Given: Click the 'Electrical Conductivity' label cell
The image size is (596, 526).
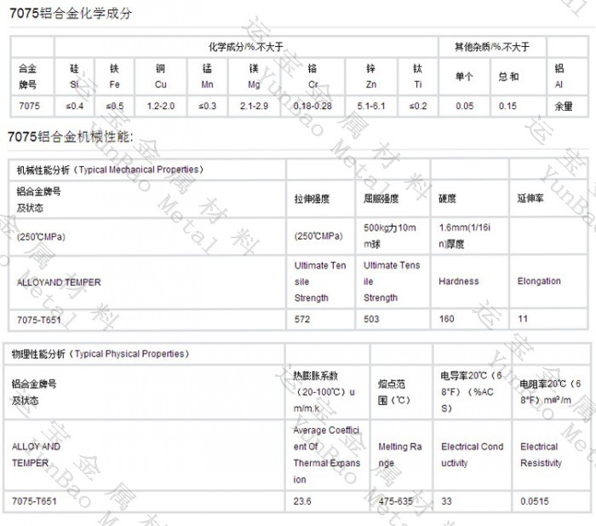Looking at the screenshot, I should (x=472, y=455).
